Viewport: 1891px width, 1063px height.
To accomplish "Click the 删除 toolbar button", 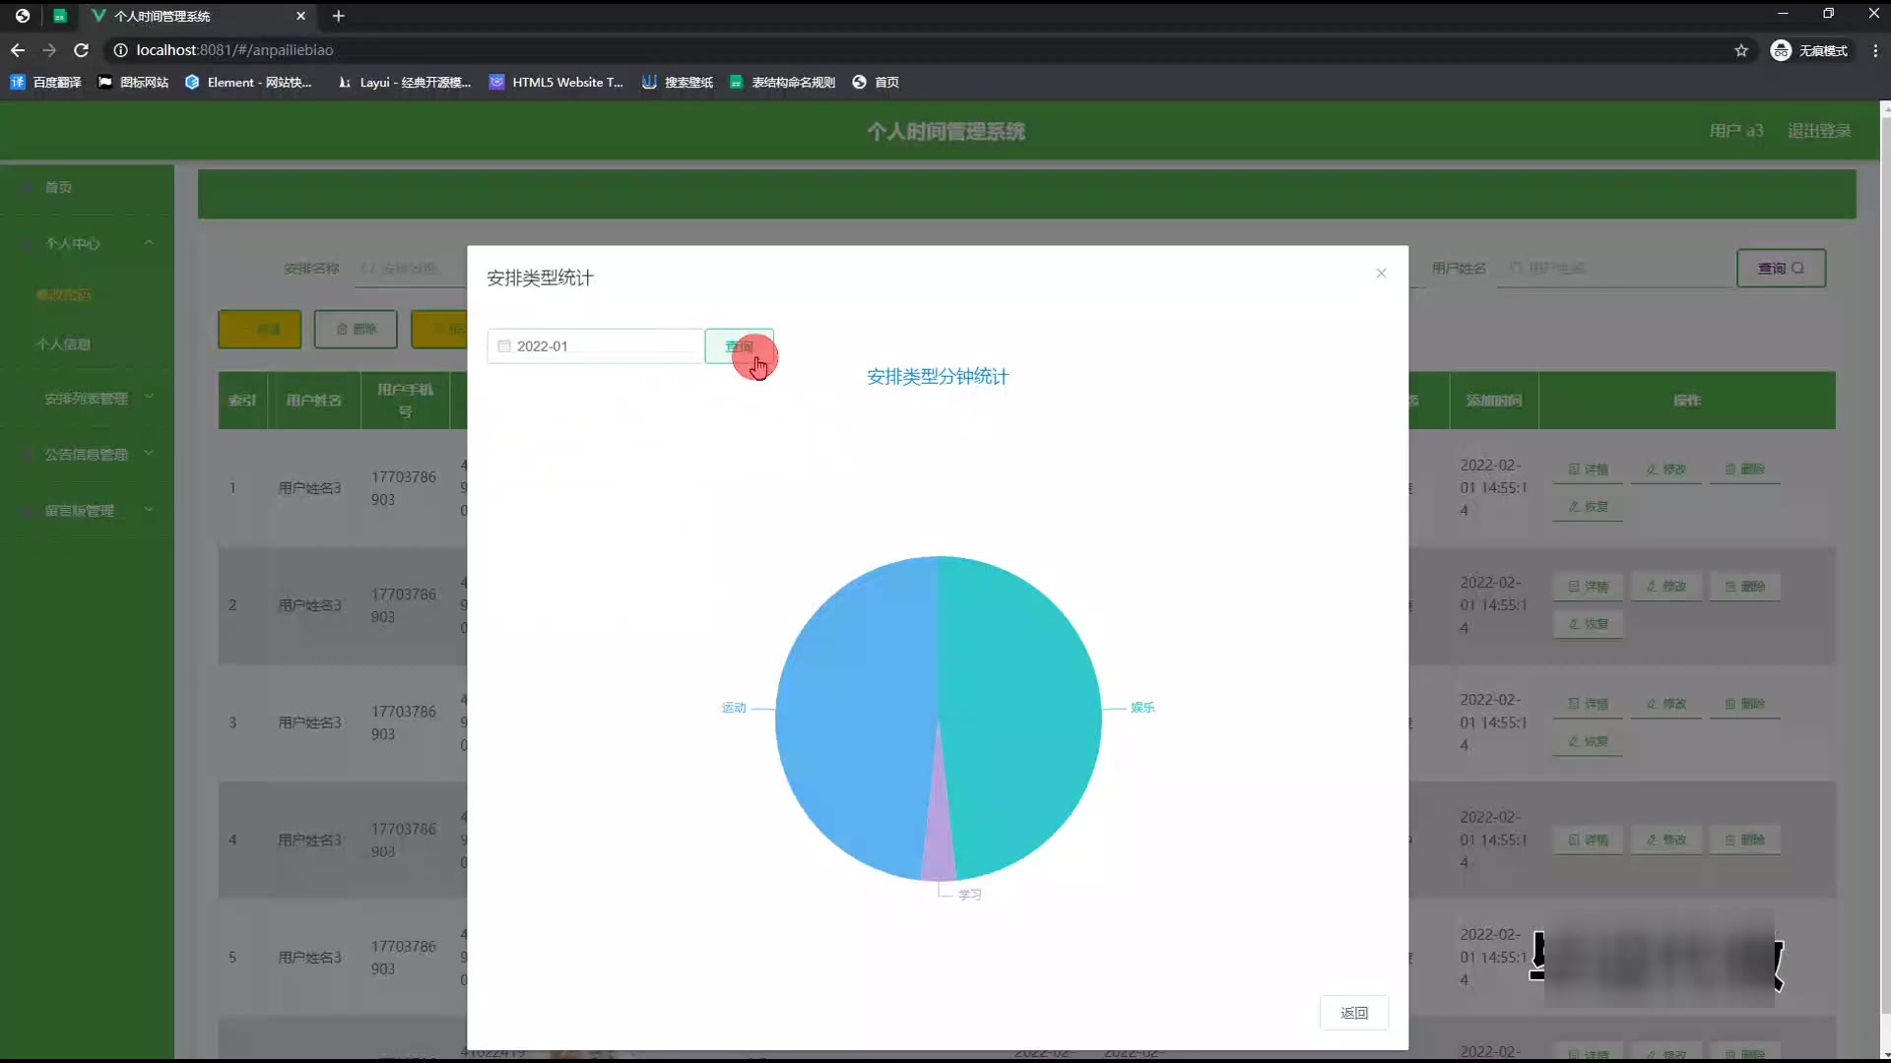I will coord(356,329).
